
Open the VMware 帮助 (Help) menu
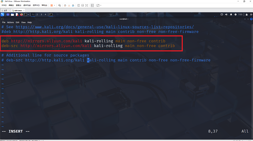(44, 5)
